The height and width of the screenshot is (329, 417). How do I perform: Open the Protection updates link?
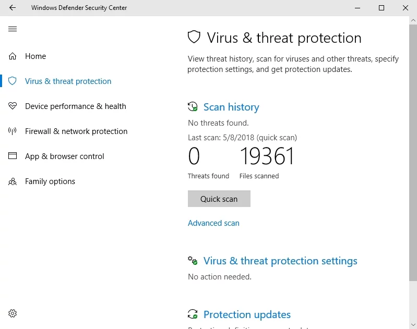247,314
